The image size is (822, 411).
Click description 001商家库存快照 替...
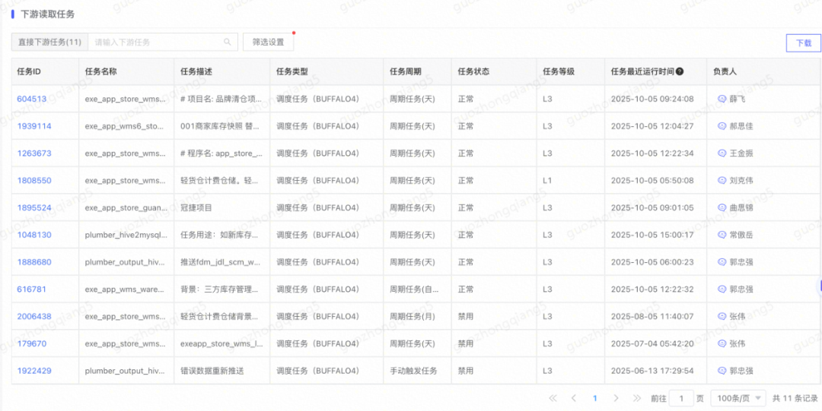click(x=221, y=126)
